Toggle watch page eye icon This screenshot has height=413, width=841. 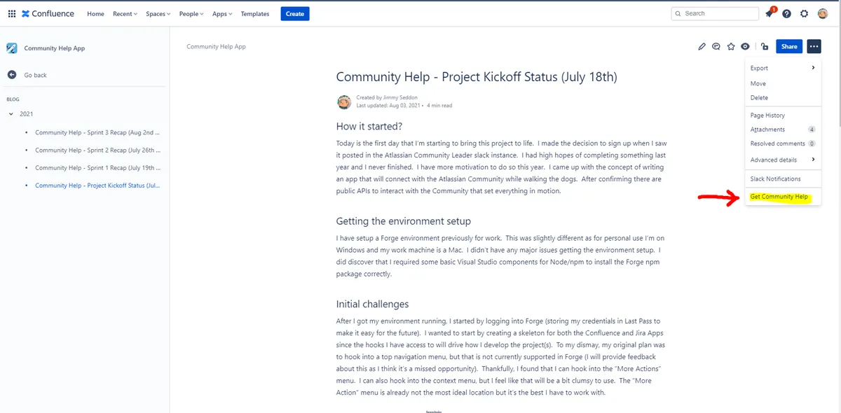746,47
